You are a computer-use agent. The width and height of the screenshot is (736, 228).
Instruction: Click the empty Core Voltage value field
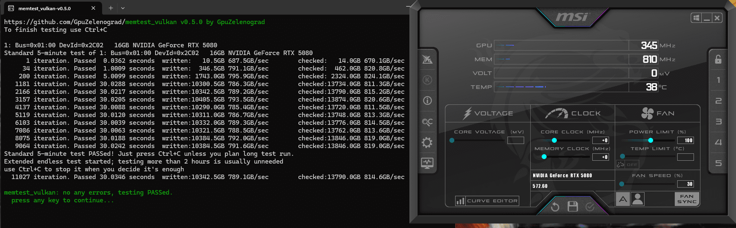coord(516,140)
